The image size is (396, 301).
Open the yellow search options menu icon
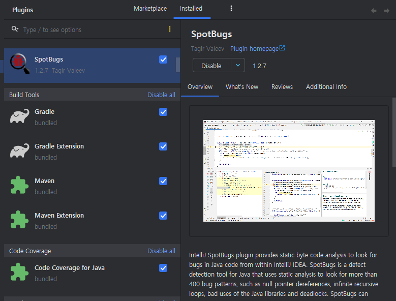click(170, 29)
